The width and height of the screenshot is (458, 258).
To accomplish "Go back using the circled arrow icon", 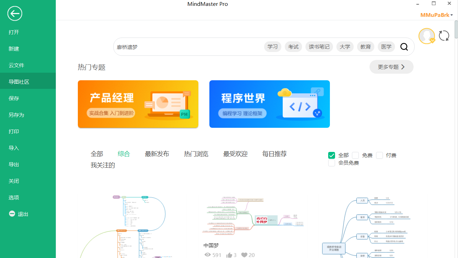I will click(15, 14).
